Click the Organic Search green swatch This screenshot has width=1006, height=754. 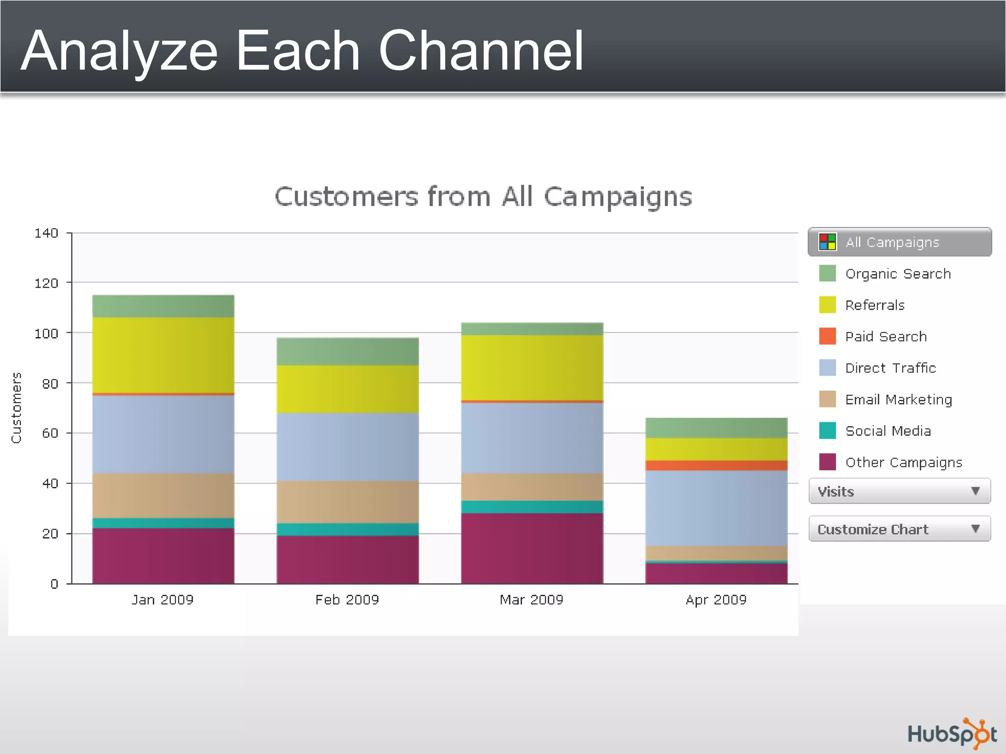pyautogui.click(x=827, y=273)
